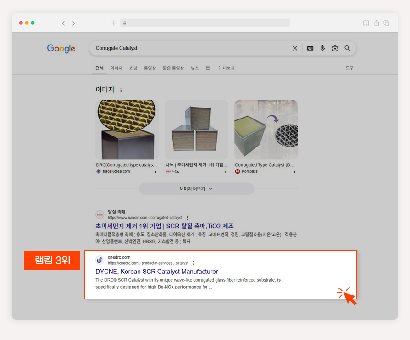Open the 나노 stacked catalyst blocks image

(x=196, y=130)
